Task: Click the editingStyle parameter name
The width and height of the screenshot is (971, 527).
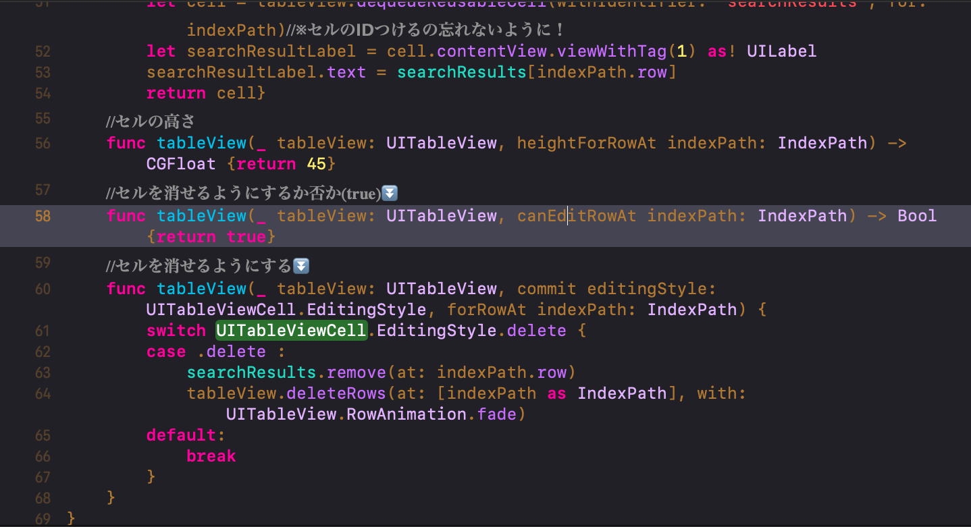Action: (646, 289)
